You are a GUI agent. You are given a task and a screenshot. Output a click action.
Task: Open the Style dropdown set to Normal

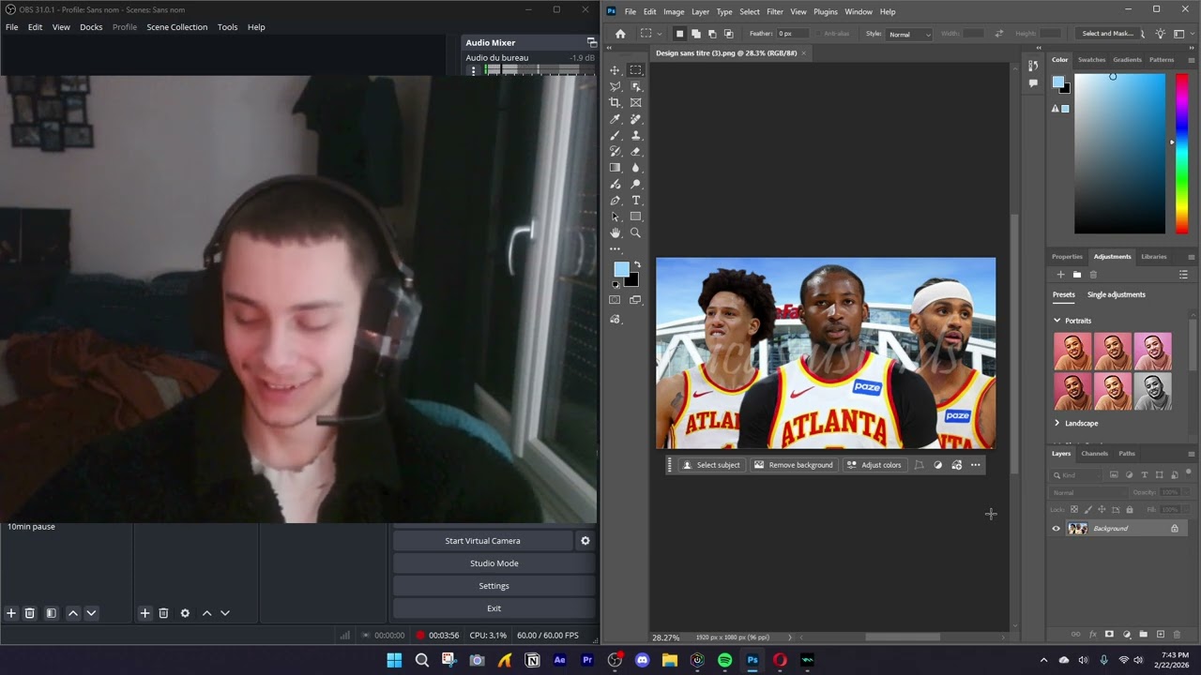(909, 34)
